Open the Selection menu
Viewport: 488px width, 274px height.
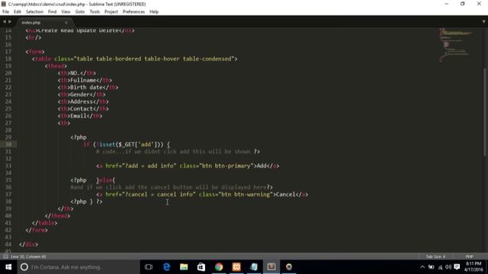tap(34, 12)
